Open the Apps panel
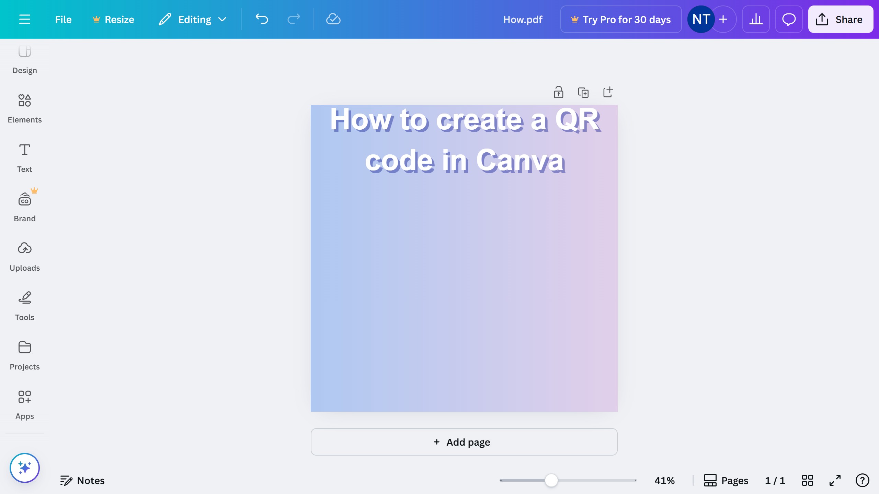Image resolution: width=879 pixels, height=494 pixels. pos(24,404)
